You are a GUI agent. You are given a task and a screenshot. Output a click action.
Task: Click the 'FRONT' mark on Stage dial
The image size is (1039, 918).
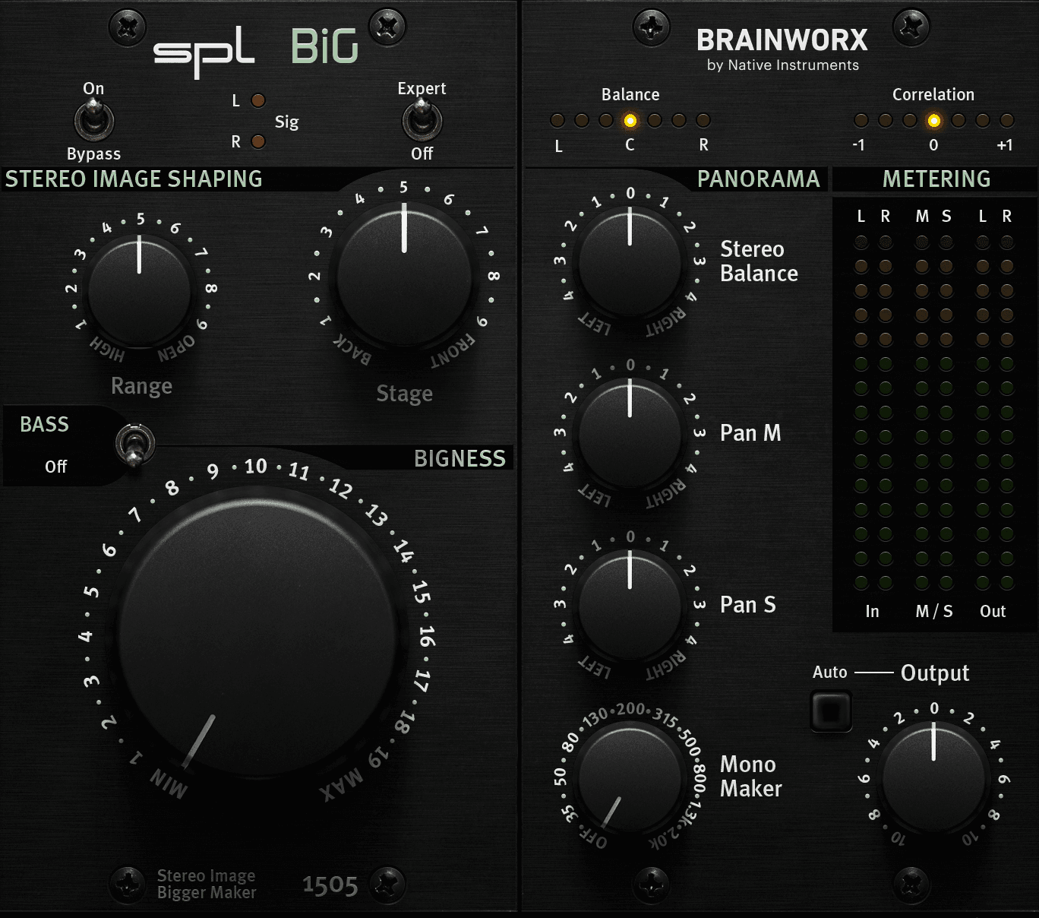(452, 351)
